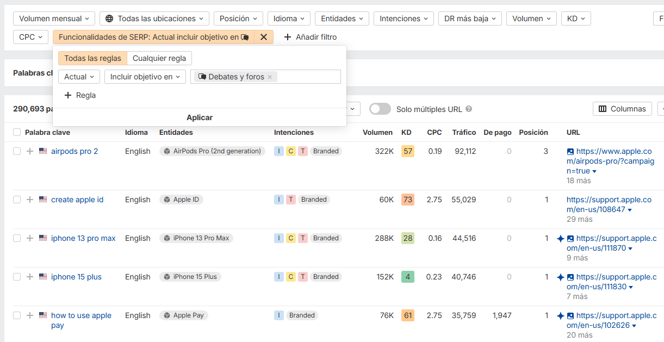The image size is (664, 342).
Task: Select the airpods pro 2 row checkbox
Action: tap(17, 151)
